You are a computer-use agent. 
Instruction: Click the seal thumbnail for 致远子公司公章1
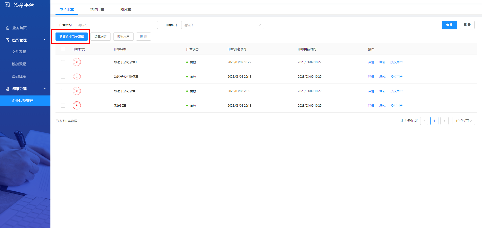[x=77, y=62]
